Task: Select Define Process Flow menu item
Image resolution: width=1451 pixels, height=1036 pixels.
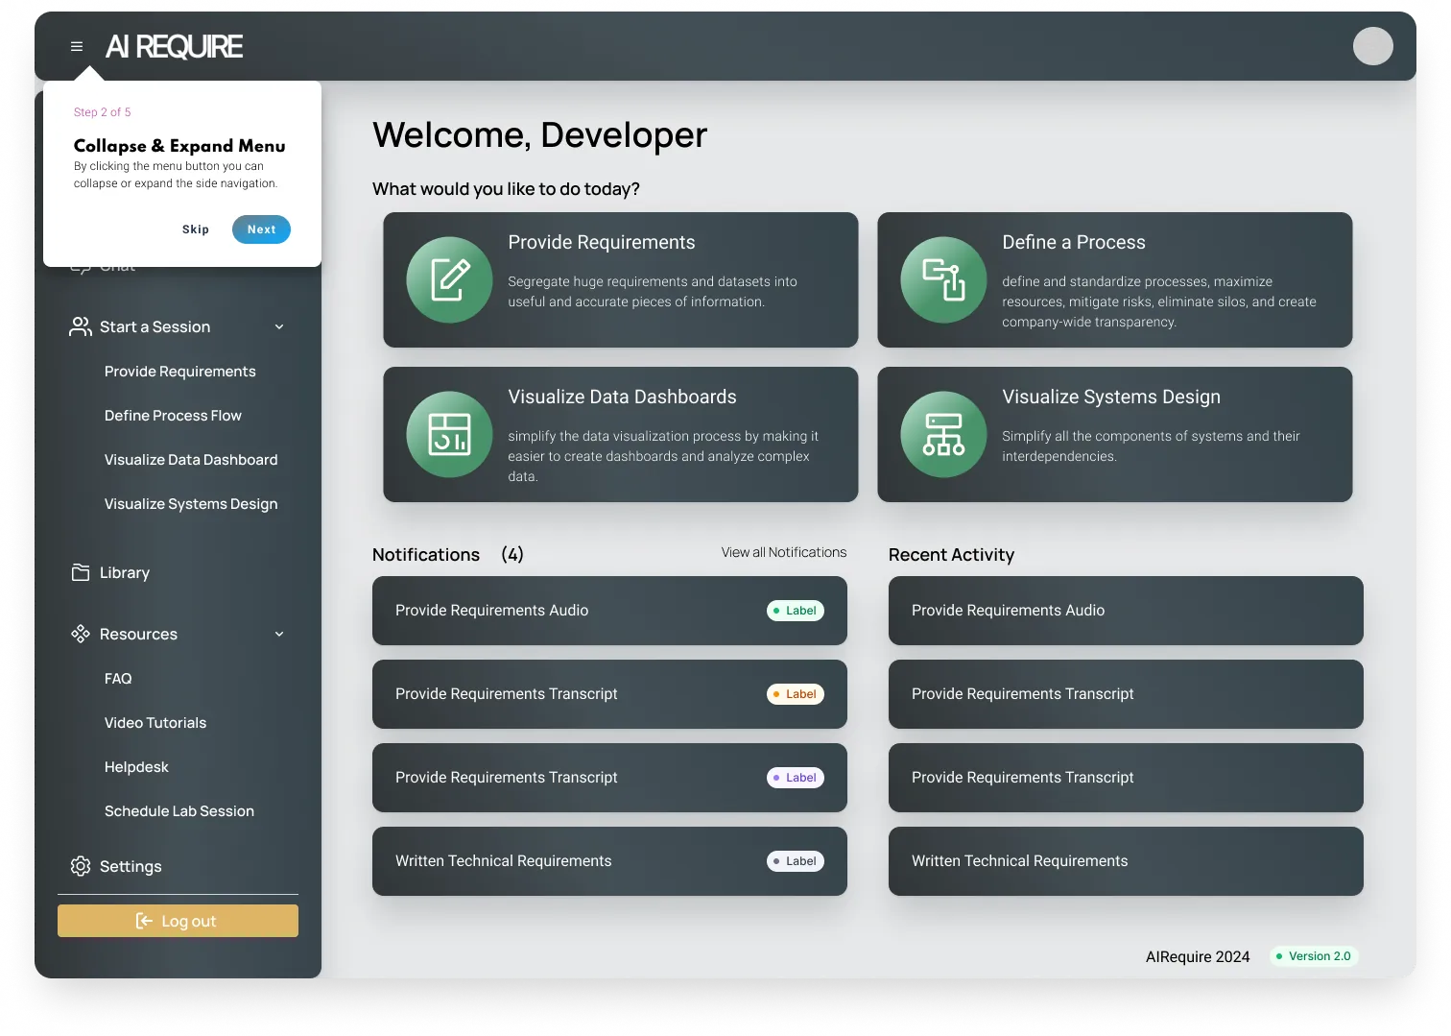Action: [x=173, y=416]
